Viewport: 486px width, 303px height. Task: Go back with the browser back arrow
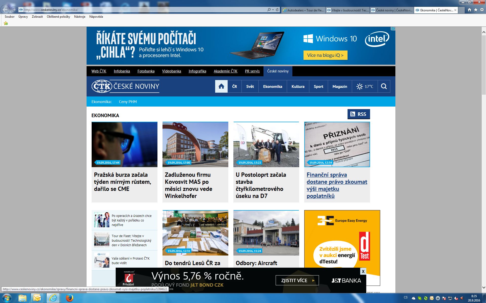point(5,10)
